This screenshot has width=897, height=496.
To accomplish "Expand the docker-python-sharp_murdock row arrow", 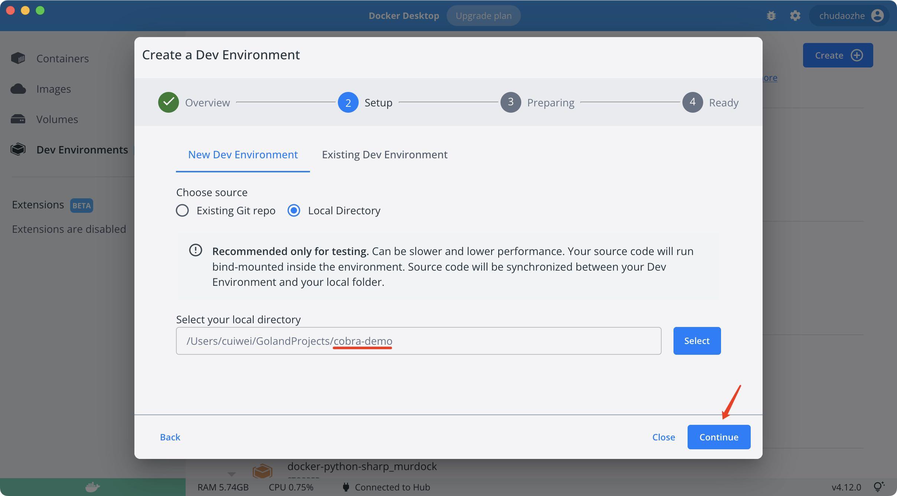I will pyautogui.click(x=232, y=474).
